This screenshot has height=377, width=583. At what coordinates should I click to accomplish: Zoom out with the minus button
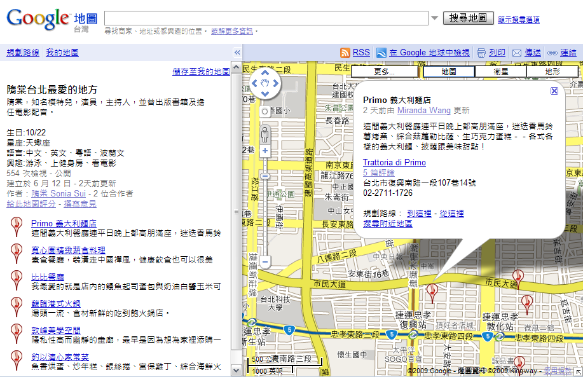264,261
